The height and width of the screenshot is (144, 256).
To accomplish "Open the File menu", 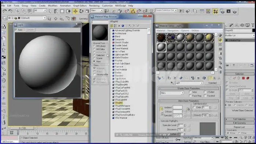I will click(x=3, y=6).
